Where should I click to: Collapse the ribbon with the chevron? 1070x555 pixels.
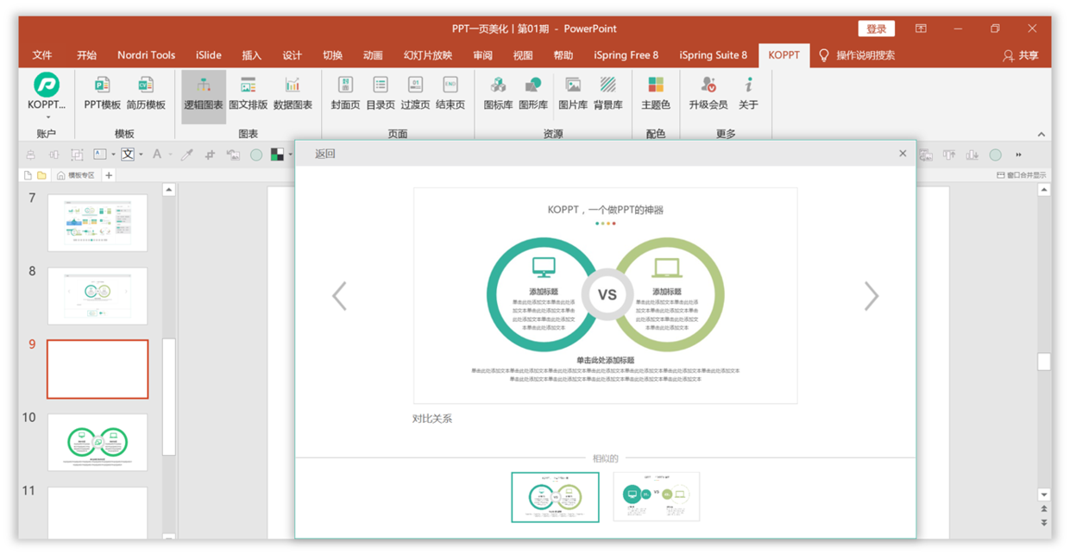click(x=1041, y=134)
